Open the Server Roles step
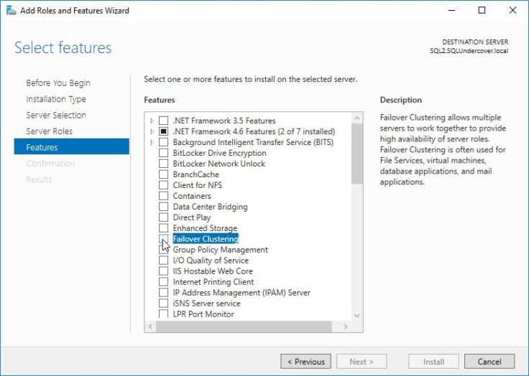This screenshot has width=529, height=376. 50,131
